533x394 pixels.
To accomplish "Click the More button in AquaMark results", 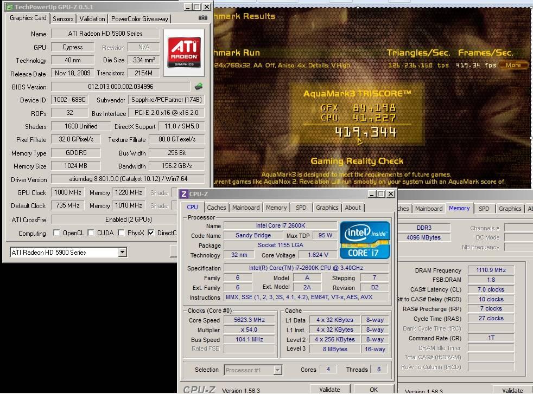I will coord(513,65).
